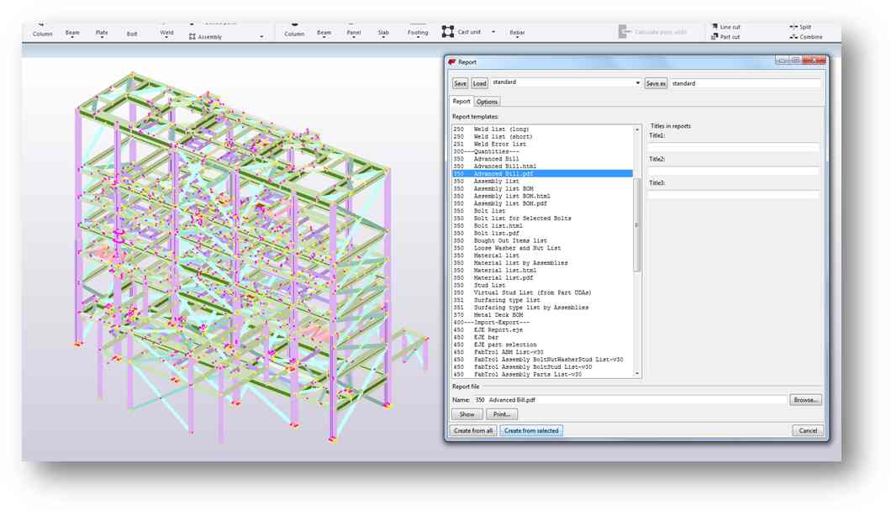The width and height of the screenshot is (891, 511).
Task: Click the Rebar tool in the ribbon
Action: tap(517, 33)
